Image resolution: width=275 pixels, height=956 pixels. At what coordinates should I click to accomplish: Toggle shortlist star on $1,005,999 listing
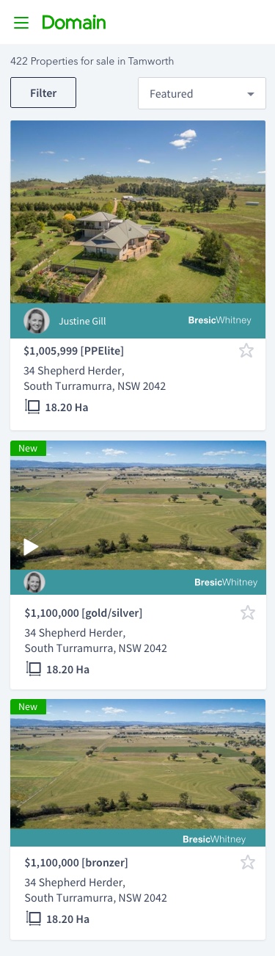246,350
